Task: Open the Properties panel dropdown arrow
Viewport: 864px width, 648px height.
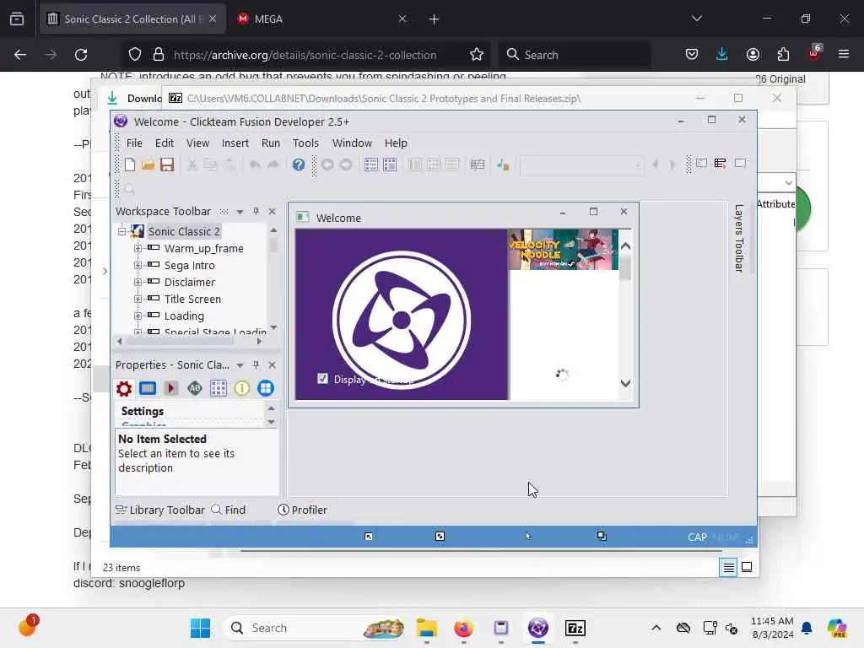Action: (x=240, y=365)
